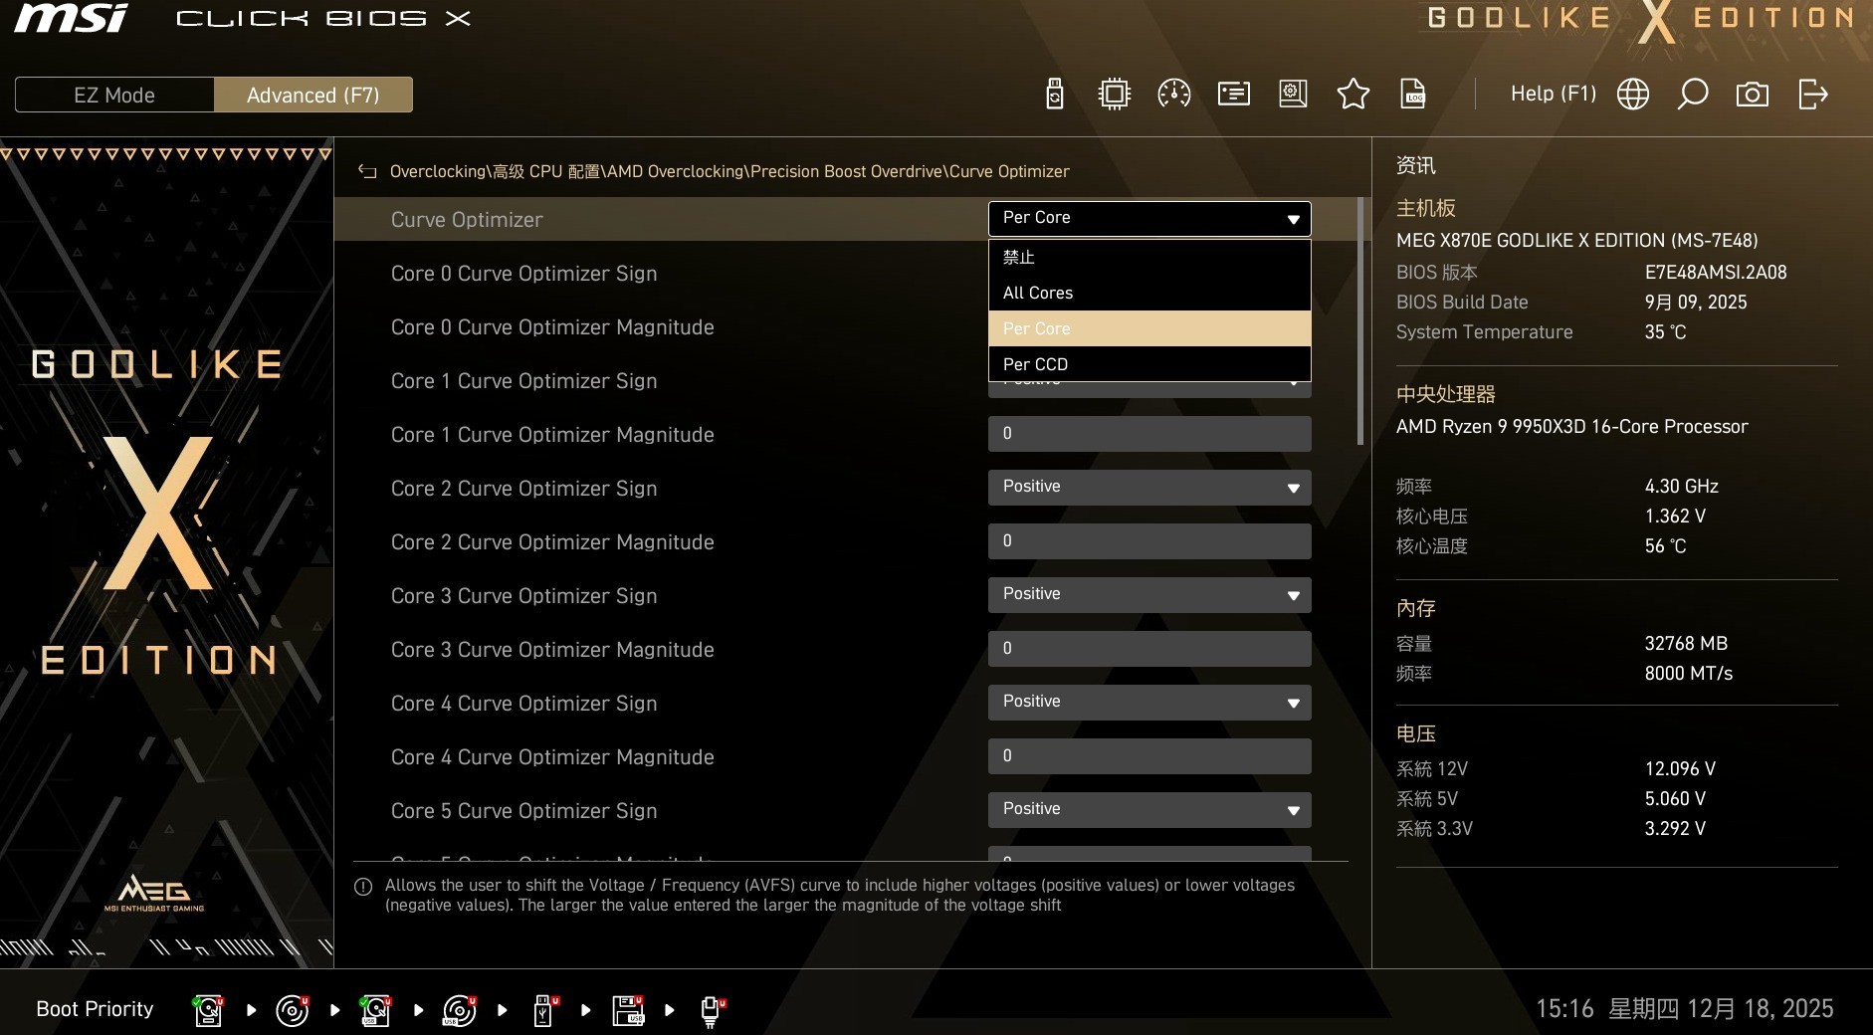This screenshot has width=1873, height=1035.
Task: Open language selection globe icon
Action: click(x=1632, y=95)
